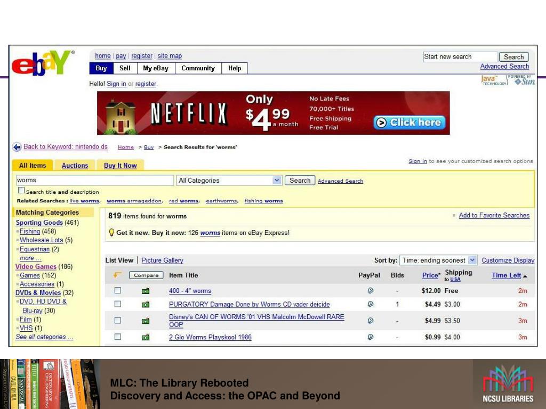The width and height of the screenshot is (546, 409).
Task: Click the NCSU Libraries logo
Action: (x=508, y=384)
